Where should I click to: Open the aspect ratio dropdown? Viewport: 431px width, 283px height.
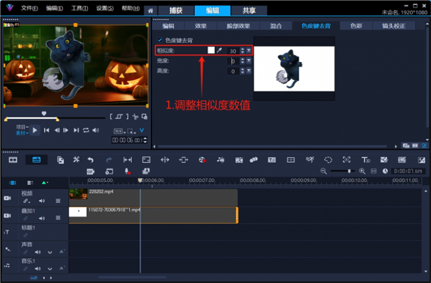120,131
